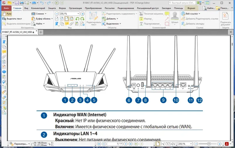The width and height of the screenshot is (235, 148).
Task: Open Параметры options in status bar
Action: [x=19, y=144]
